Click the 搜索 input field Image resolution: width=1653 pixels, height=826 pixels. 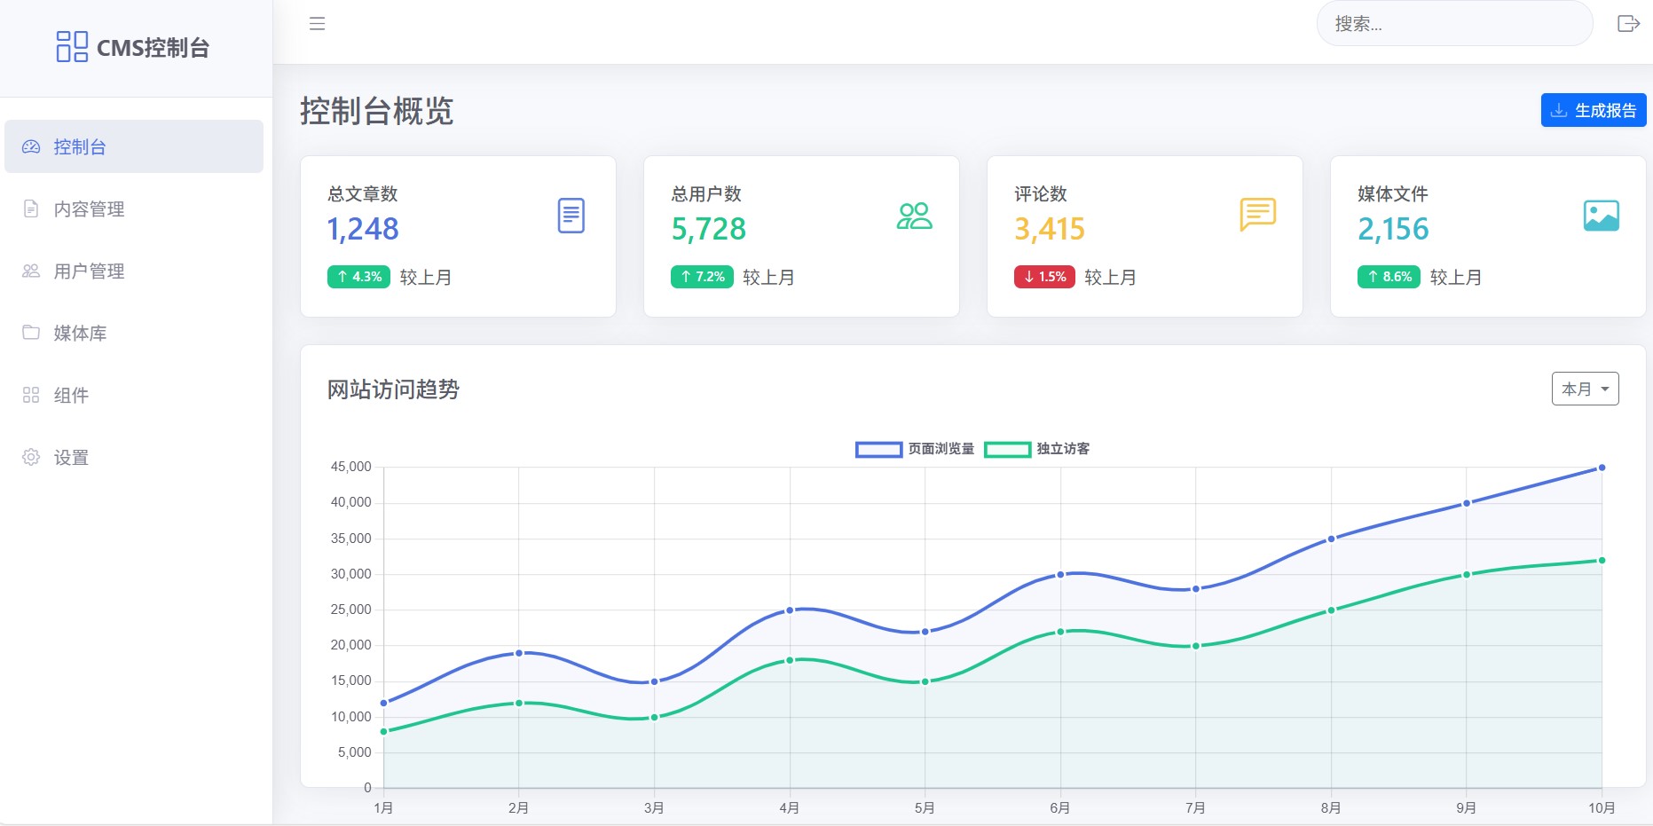[x=1453, y=24]
